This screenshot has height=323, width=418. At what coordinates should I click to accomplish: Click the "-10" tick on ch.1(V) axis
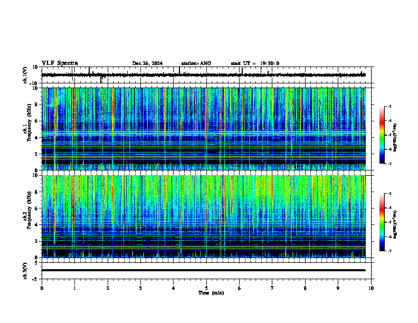tap(34, 83)
